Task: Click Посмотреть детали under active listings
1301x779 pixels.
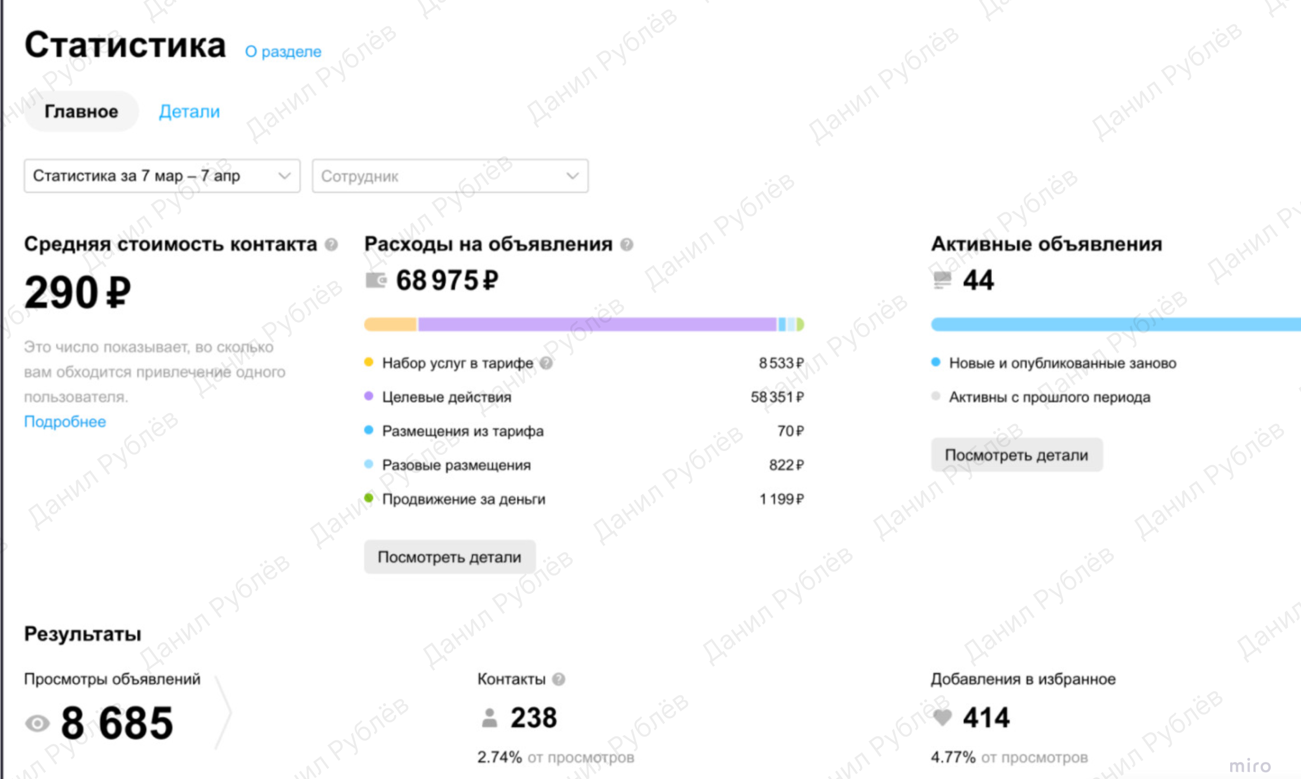Action: (1017, 454)
